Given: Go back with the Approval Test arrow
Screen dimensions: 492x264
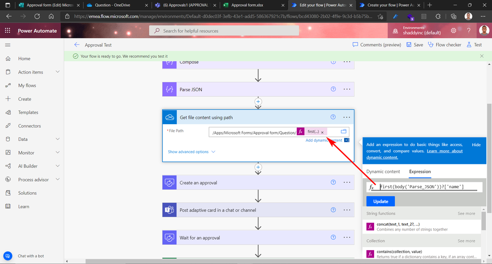Looking at the screenshot, I should [x=77, y=45].
